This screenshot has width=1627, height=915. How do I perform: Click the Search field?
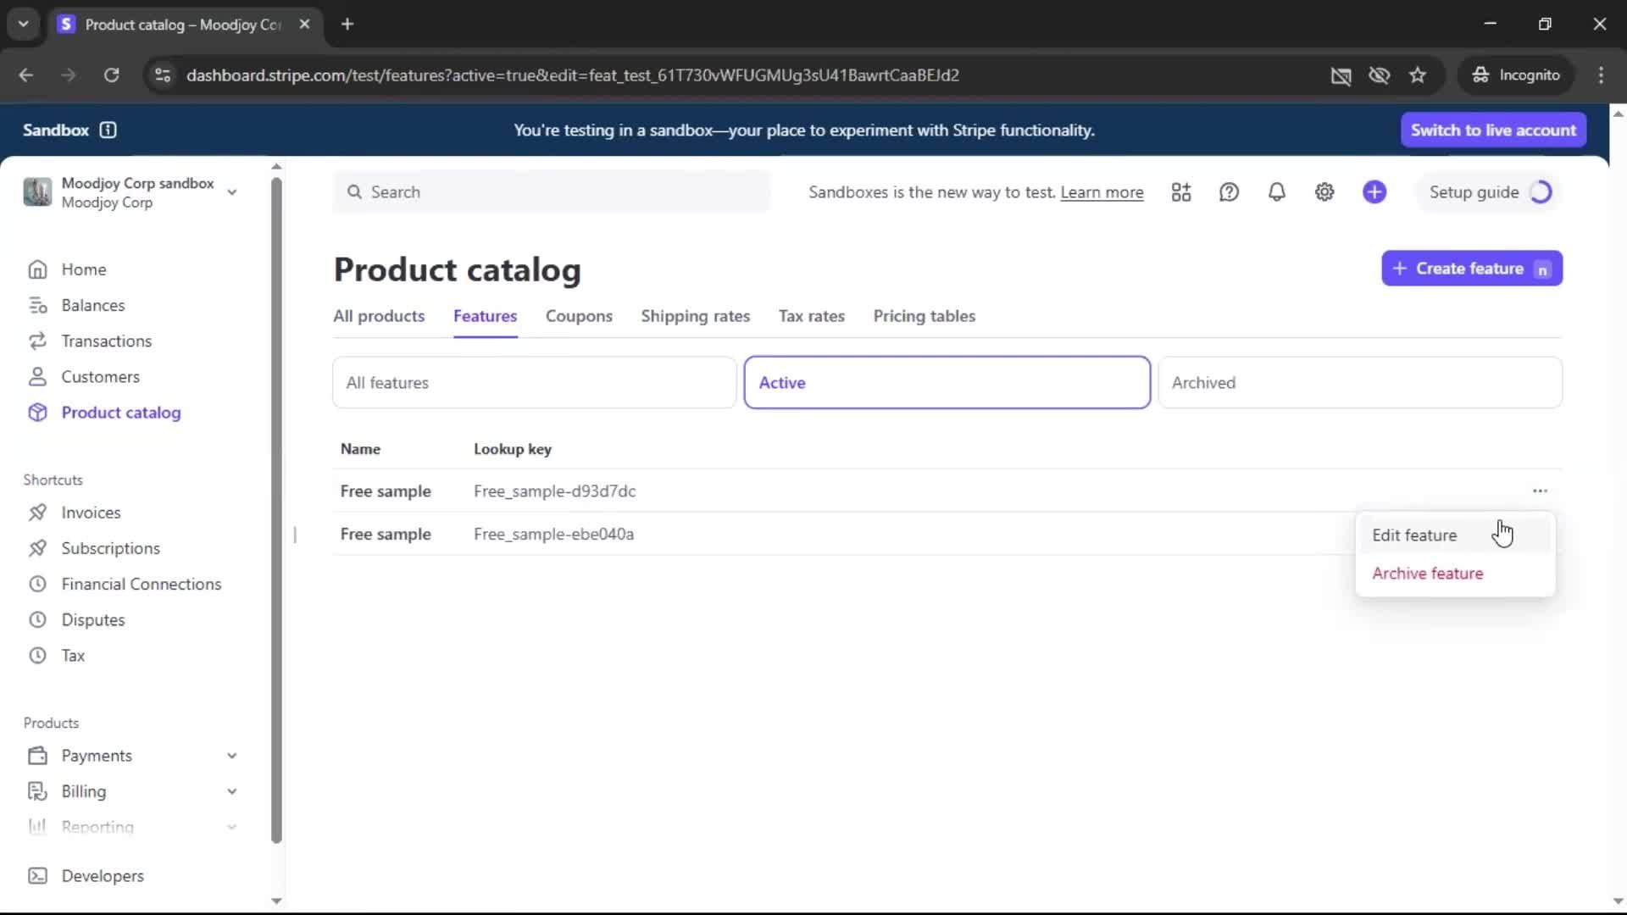551,192
